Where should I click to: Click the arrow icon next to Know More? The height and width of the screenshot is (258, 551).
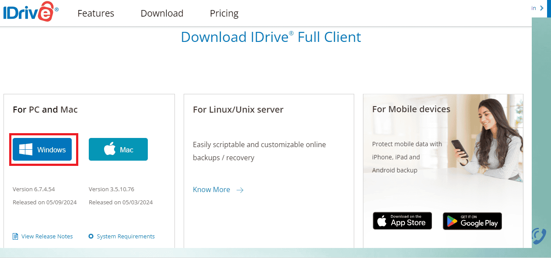coord(240,190)
